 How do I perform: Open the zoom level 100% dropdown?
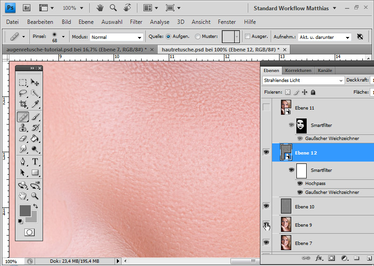pyautogui.click(x=81, y=8)
